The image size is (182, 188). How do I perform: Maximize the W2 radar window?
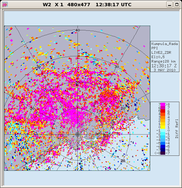pyautogui.click(x=177, y=5)
